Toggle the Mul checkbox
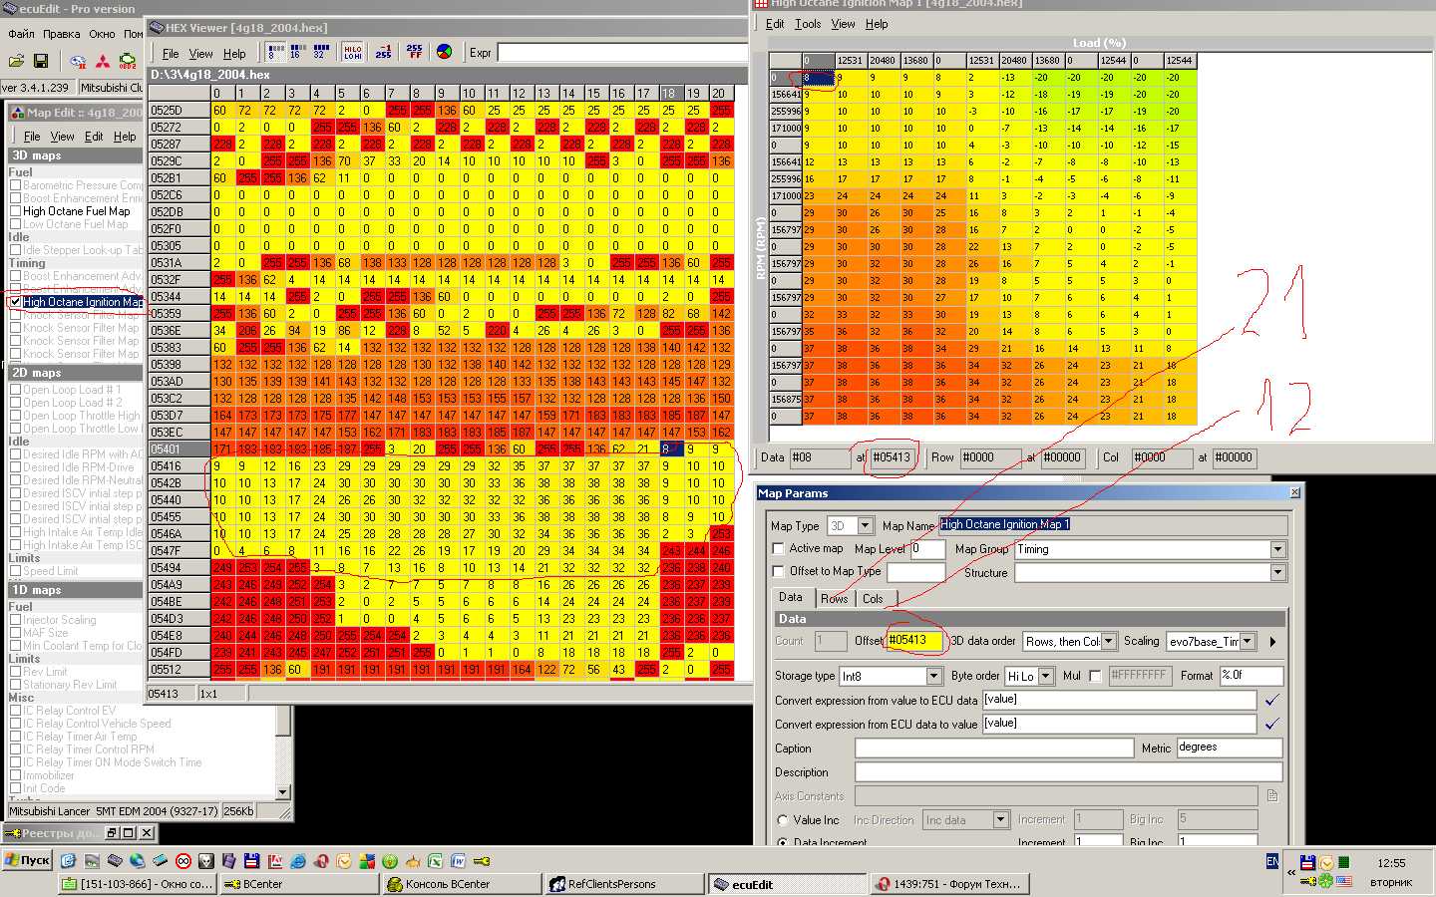 pyautogui.click(x=1095, y=676)
